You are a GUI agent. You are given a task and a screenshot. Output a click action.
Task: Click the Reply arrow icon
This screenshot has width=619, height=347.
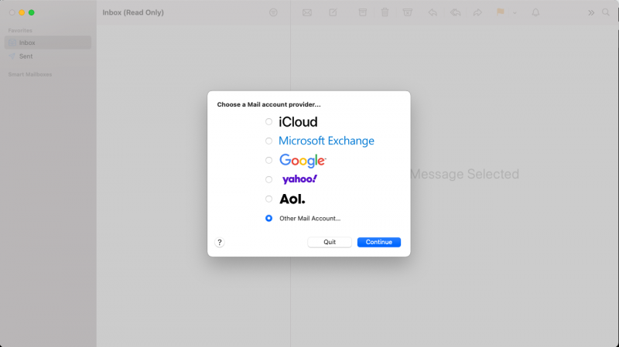click(433, 12)
